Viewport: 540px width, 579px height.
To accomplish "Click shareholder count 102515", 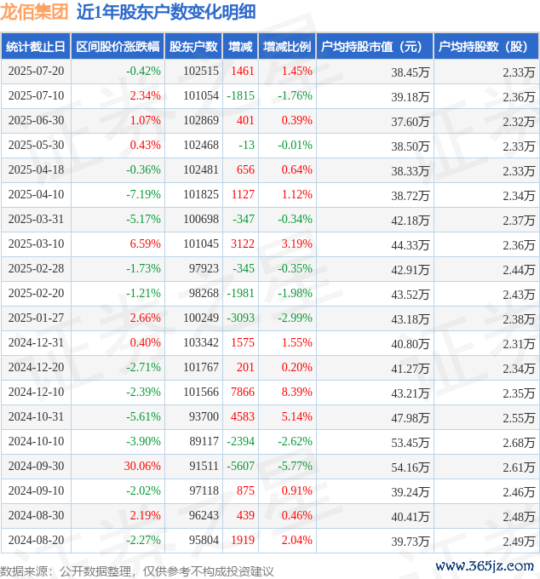I will (x=201, y=71).
